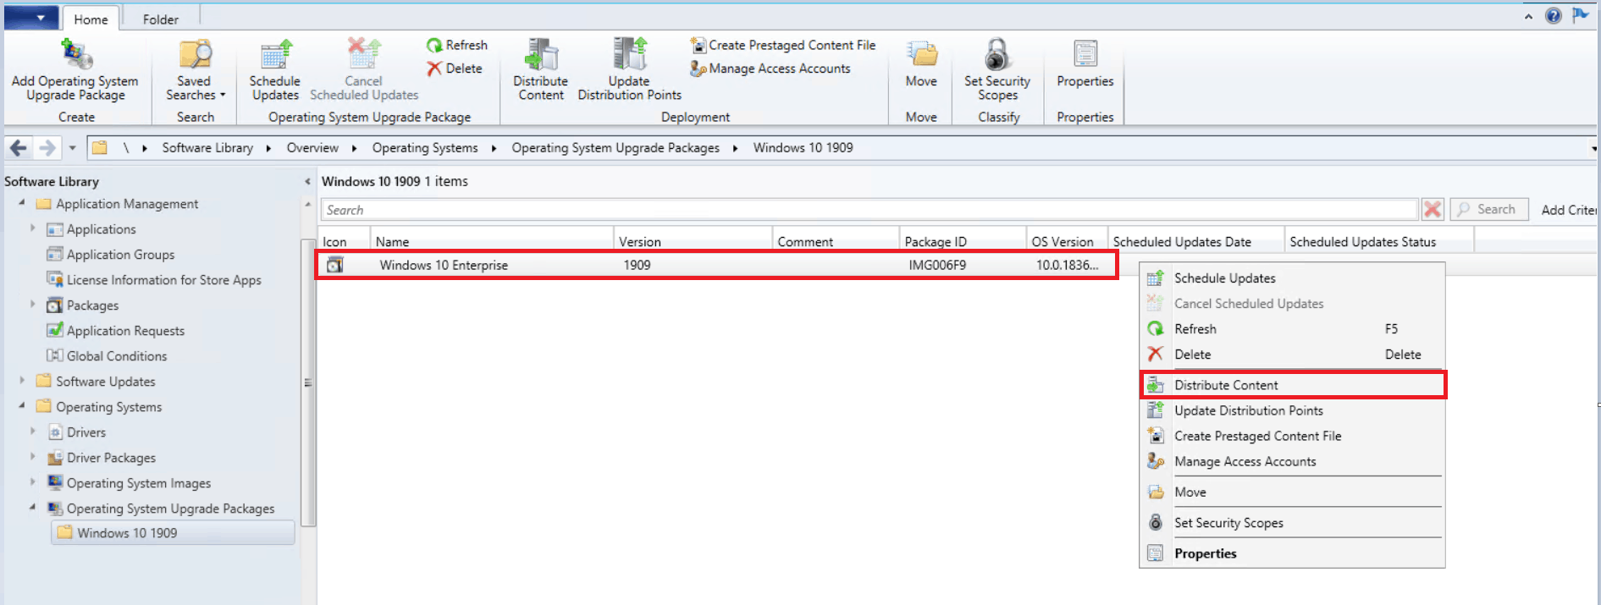
Task: Click the Search button
Action: [1488, 210]
